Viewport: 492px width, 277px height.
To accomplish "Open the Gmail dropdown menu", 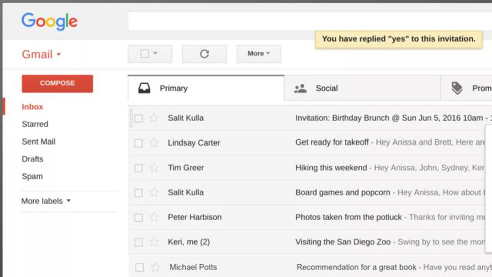I will click(41, 54).
